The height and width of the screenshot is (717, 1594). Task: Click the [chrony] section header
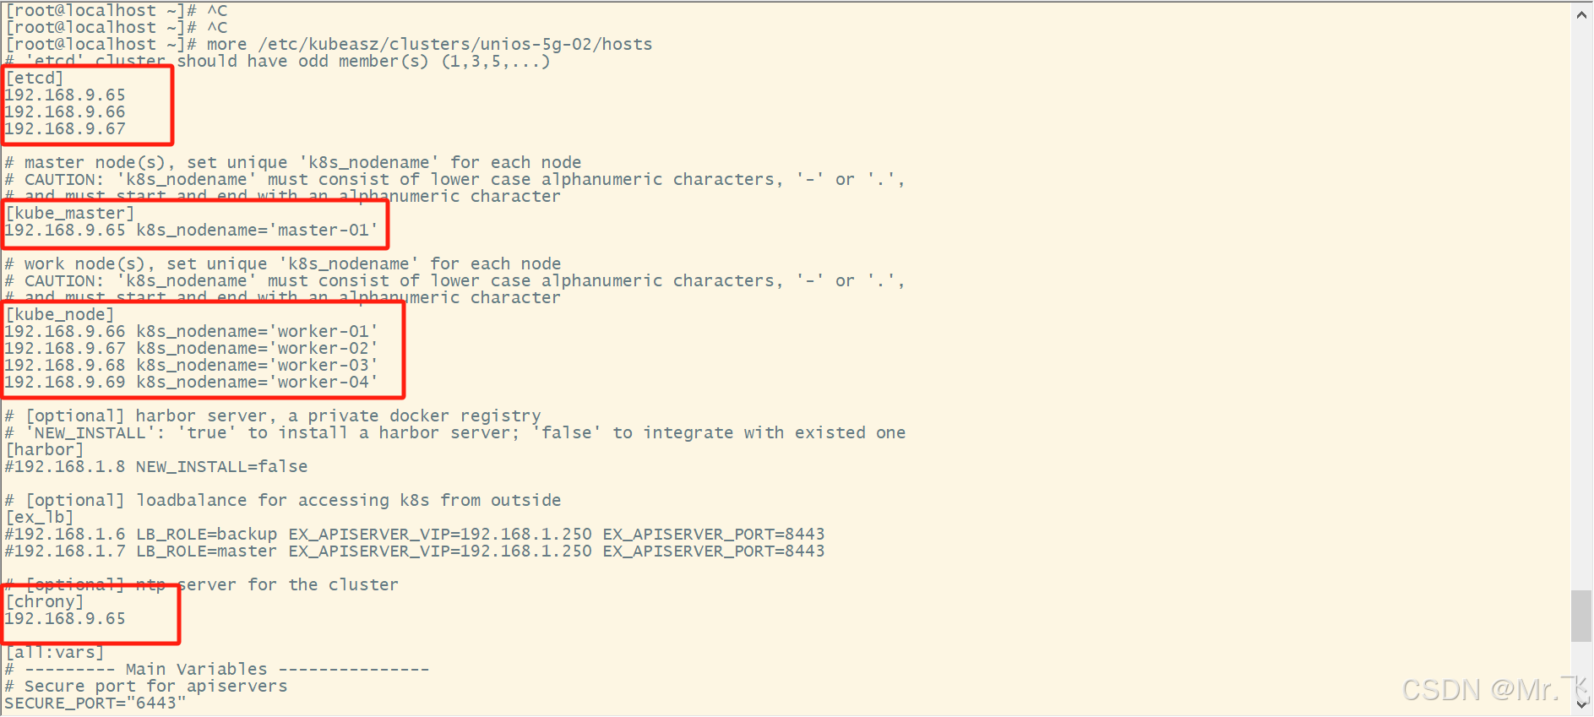tap(45, 602)
